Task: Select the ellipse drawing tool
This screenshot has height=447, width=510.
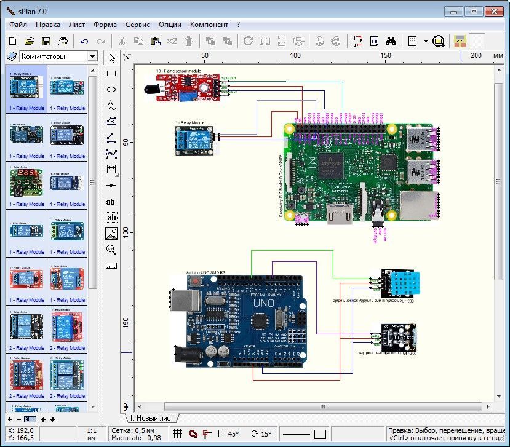Action: 111,89
